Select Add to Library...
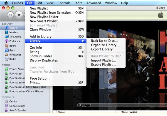Screen dimensions: 167x116 [56, 36]
